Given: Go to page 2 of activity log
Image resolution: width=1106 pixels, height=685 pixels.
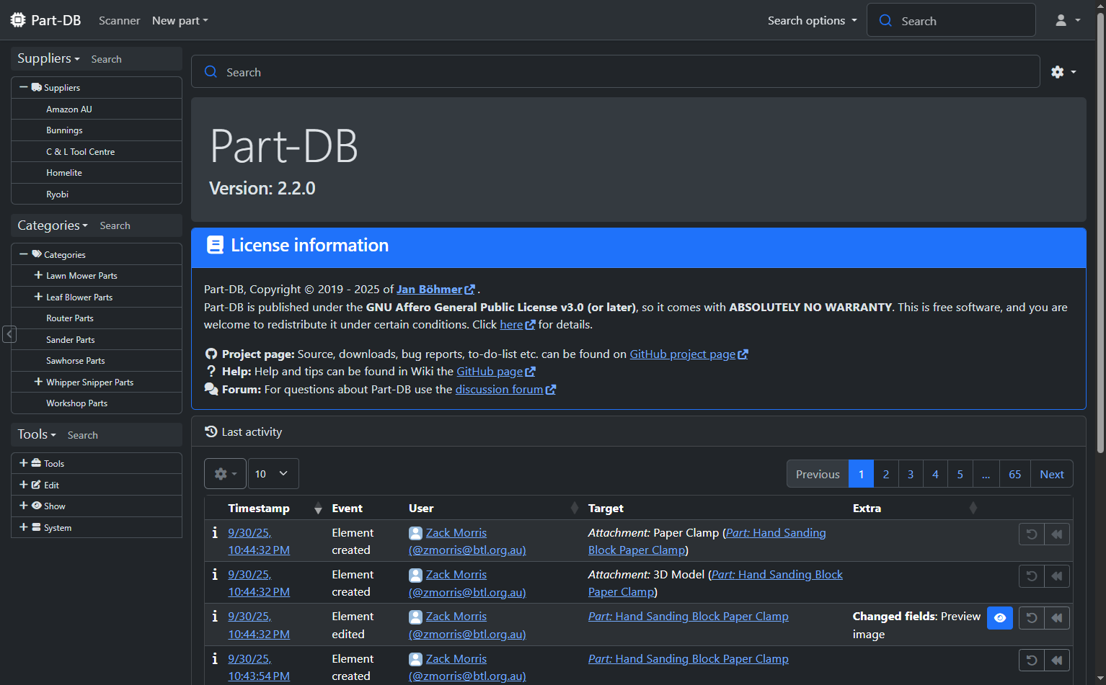Looking at the screenshot, I should [886, 474].
